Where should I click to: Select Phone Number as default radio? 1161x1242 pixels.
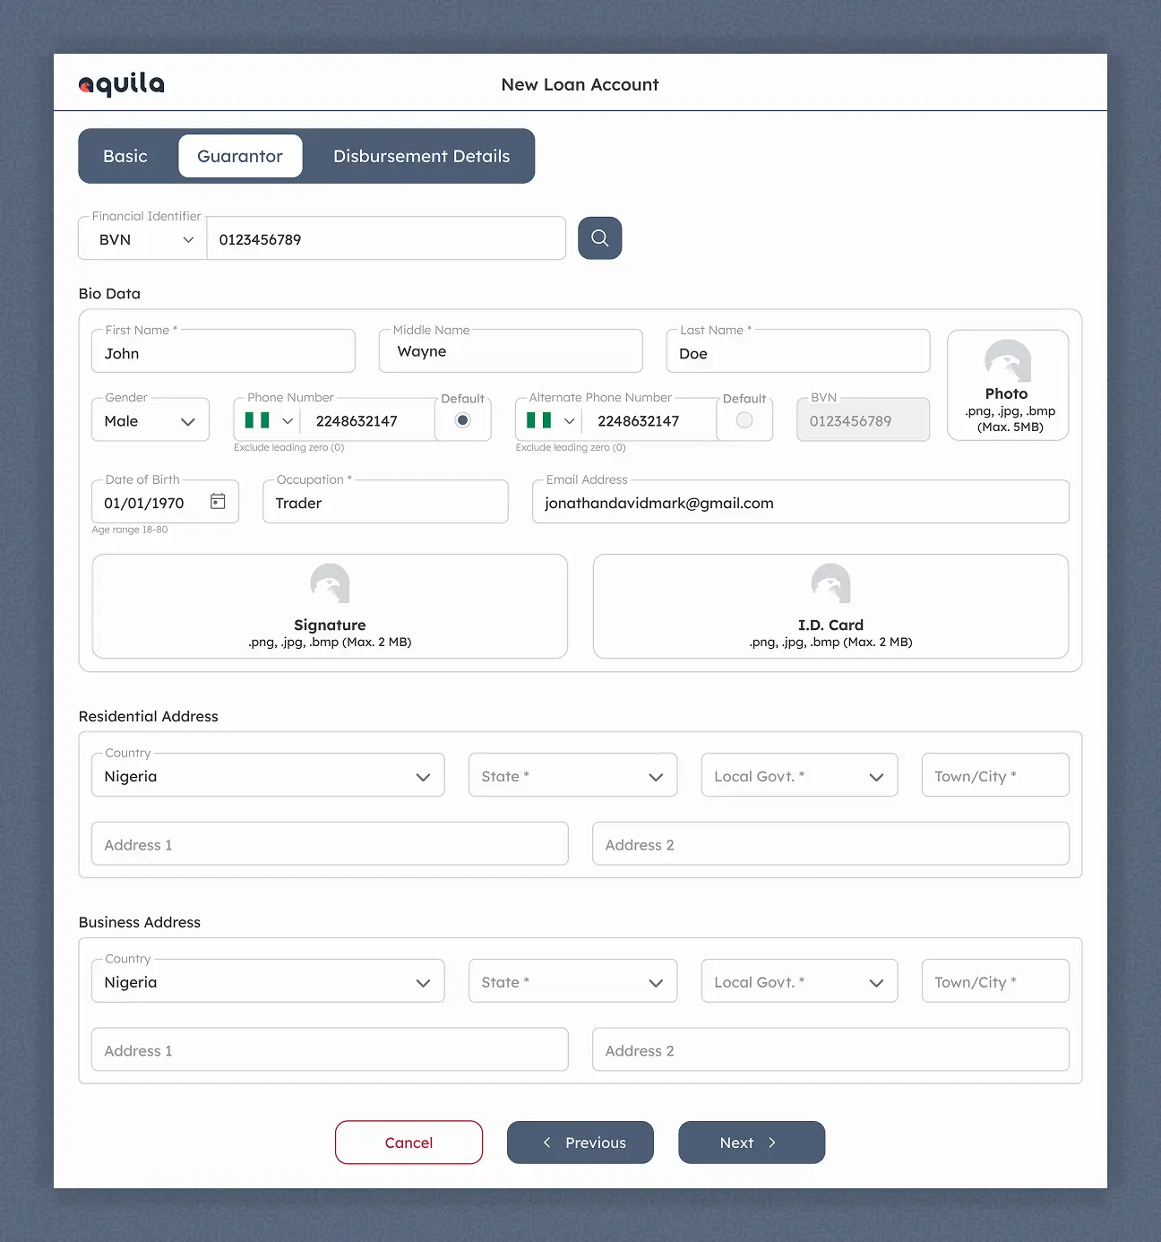click(x=462, y=420)
